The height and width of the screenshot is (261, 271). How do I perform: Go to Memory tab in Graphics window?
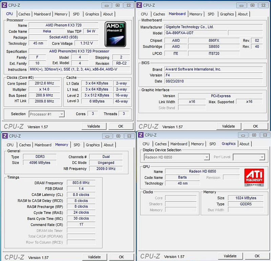(x=197, y=144)
